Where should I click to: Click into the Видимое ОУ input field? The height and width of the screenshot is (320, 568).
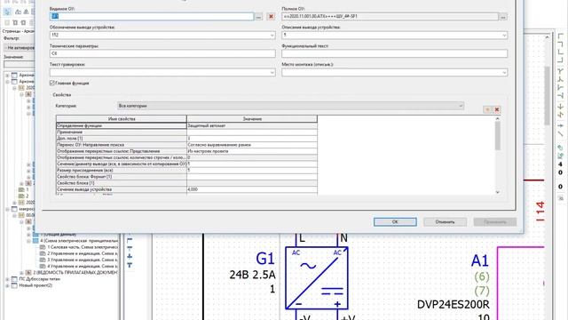coord(152,16)
